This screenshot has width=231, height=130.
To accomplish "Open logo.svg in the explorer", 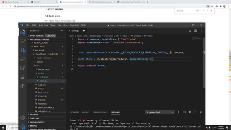I will tap(42, 104).
